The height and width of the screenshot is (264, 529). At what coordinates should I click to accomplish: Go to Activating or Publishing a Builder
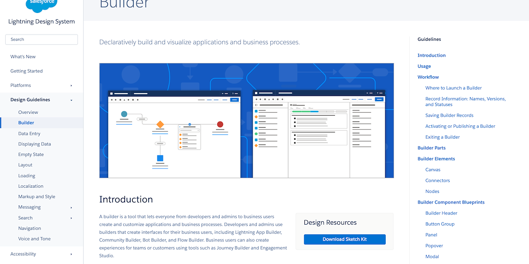coord(460,126)
